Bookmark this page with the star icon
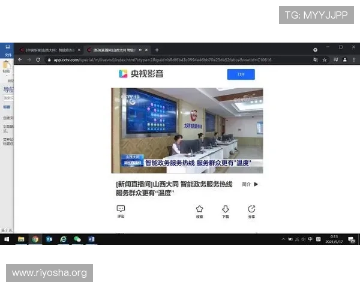This screenshot has height=288, width=360. pos(325,60)
